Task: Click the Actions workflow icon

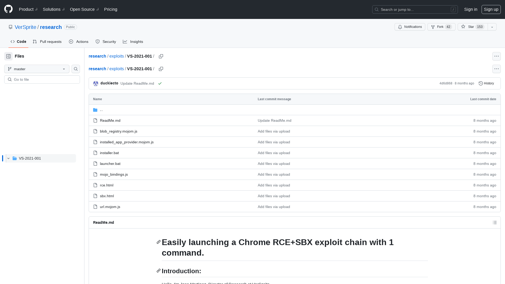Action: point(71,42)
